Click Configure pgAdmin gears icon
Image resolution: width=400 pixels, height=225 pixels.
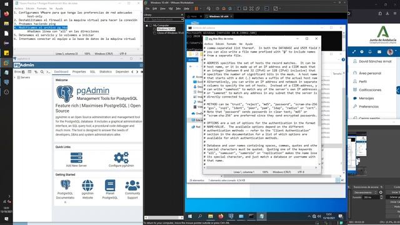point(121,157)
